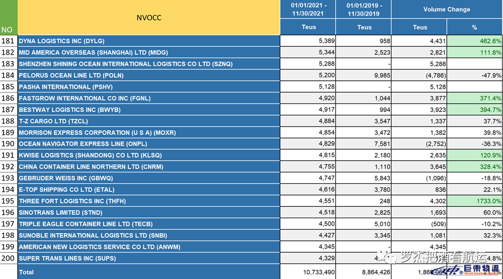Click KWISE LOGISTICS (SHANDONG) CO LTD cell

(149, 155)
